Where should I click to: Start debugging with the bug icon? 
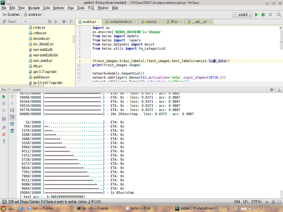tap(263, 15)
